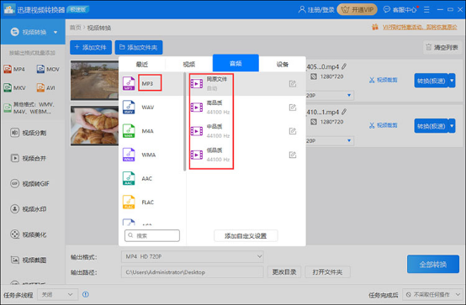Viewport: 466px width, 305px height.
Task: Switch to the 音频 tab
Action: click(x=236, y=63)
